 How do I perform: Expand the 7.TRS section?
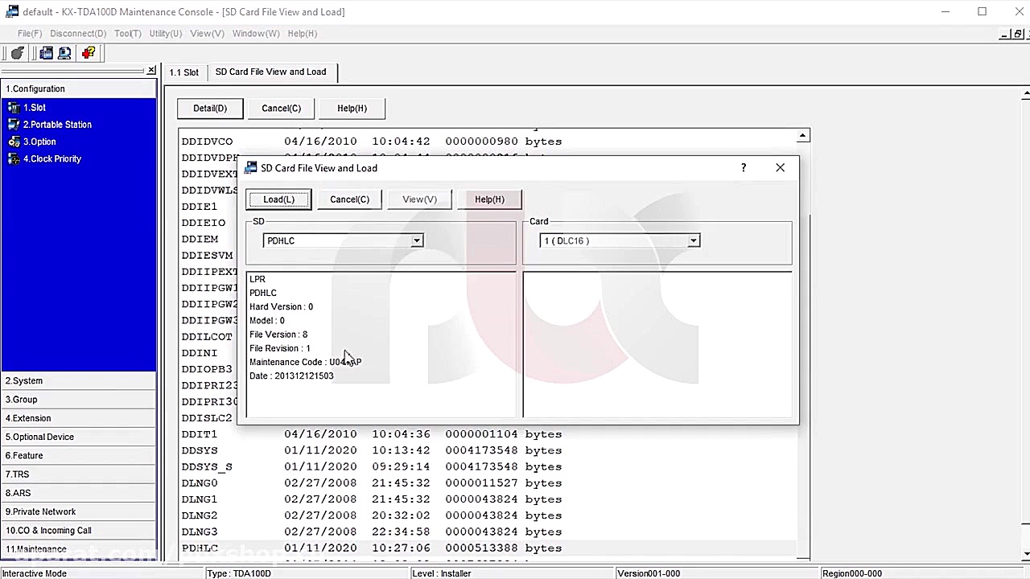tap(79, 474)
